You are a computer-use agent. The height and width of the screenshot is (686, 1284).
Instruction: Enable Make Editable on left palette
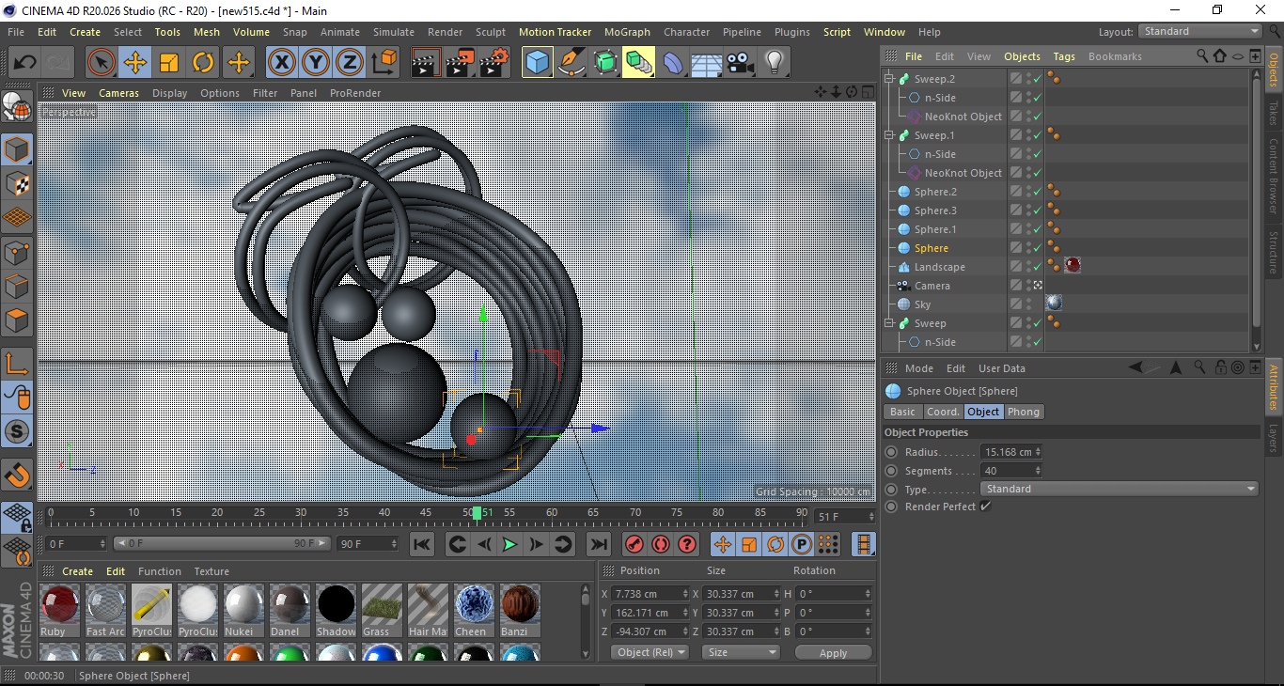tap(17, 108)
